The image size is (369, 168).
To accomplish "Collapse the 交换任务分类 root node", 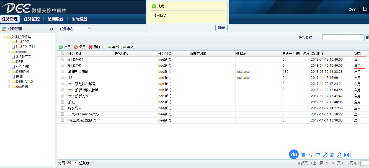I will tap(4, 37).
